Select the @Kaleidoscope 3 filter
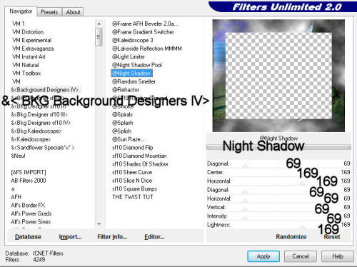357x267 pixels. click(x=133, y=40)
